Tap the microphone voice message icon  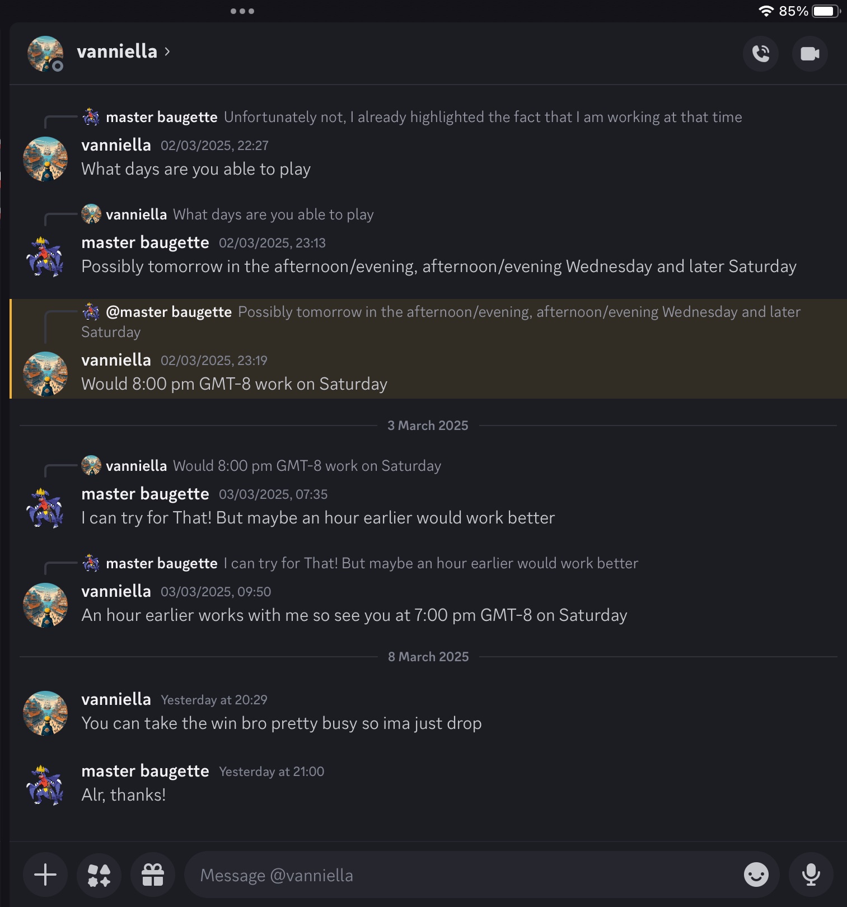[x=811, y=875]
